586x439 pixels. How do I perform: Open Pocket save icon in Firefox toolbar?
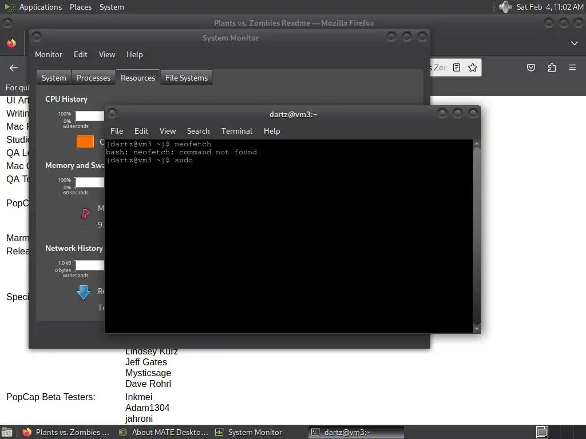530,67
